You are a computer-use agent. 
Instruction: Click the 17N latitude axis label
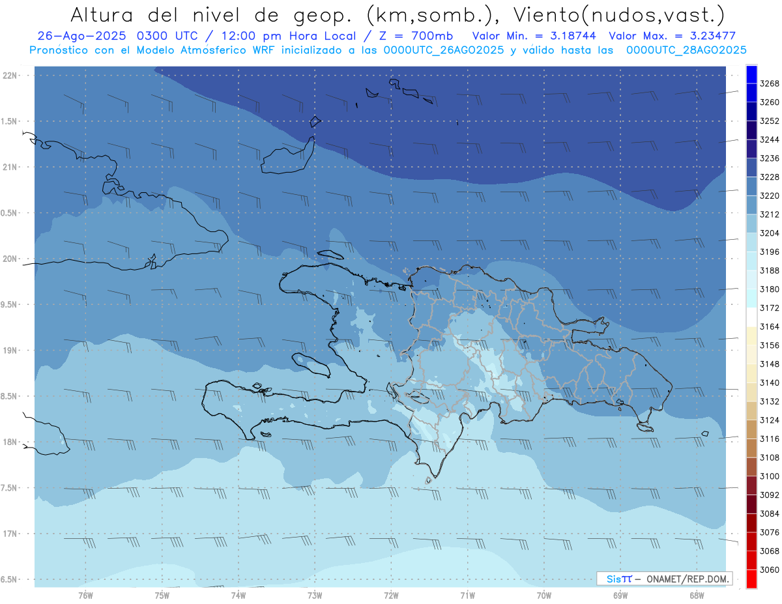[x=9, y=534]
